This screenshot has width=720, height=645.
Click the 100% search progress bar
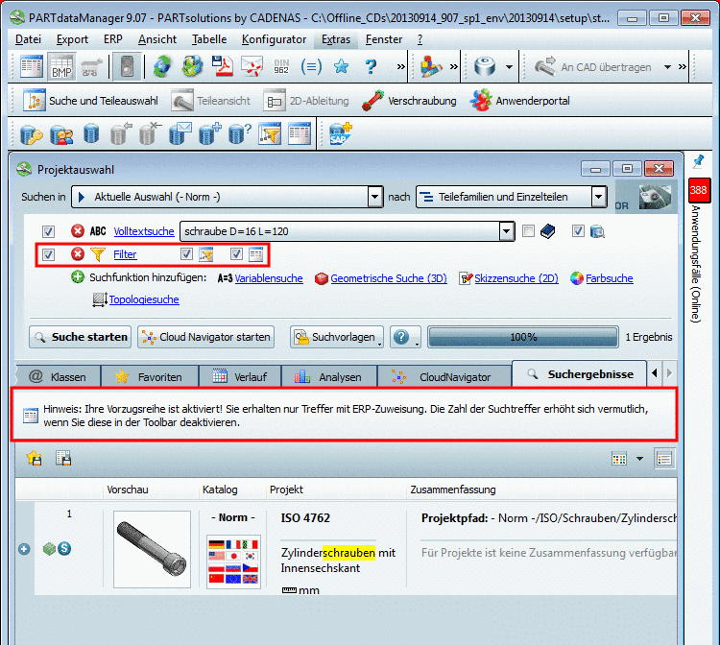pyautogui.click(x=523, y=337)
